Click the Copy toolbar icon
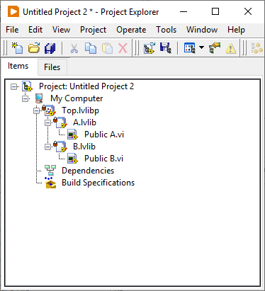This screenshot has height=291, width=265. tap(91, 48)
